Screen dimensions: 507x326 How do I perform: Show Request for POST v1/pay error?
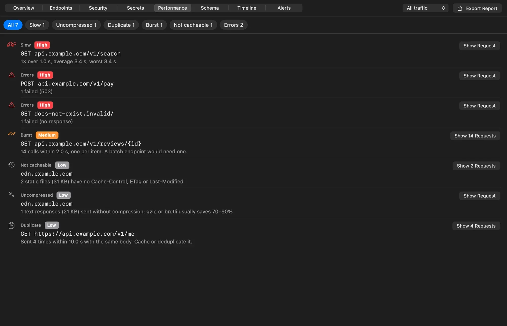(479, 76)
